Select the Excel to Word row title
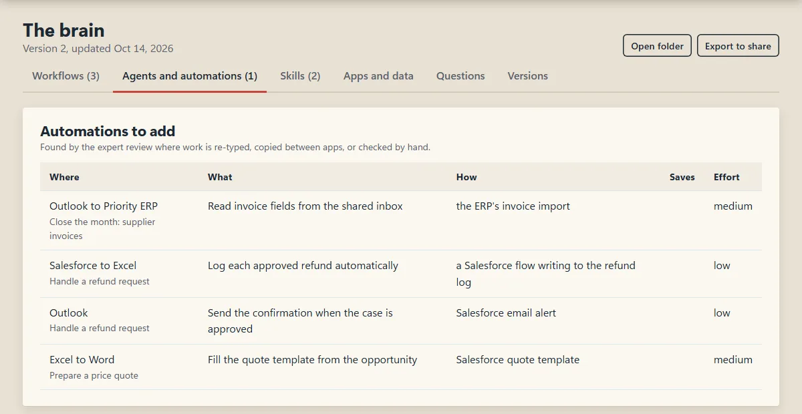802x414 pixels. pos(82,359)
